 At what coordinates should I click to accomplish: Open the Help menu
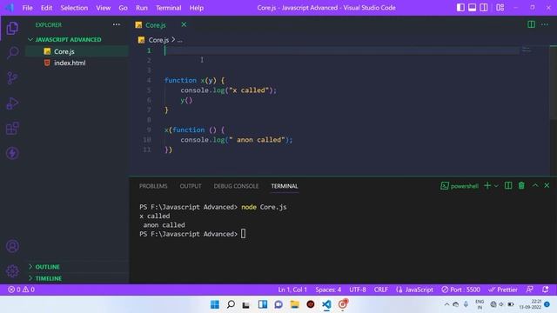(x=196, y=8)
